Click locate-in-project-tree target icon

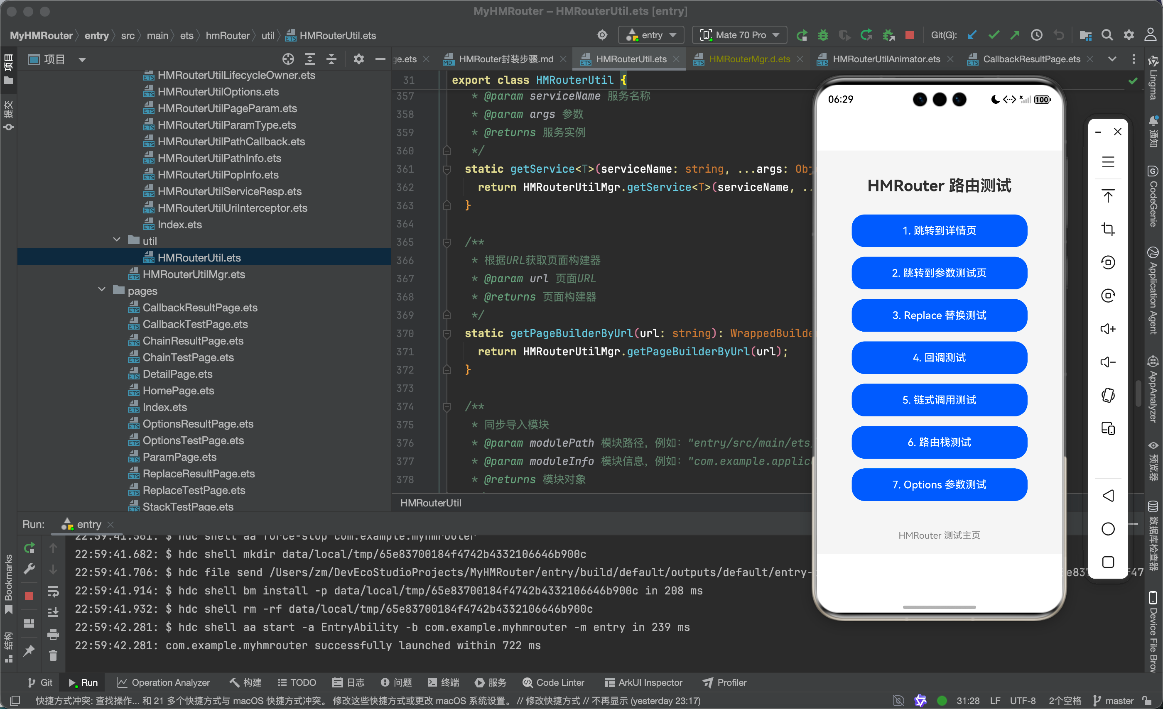point(288,59)
